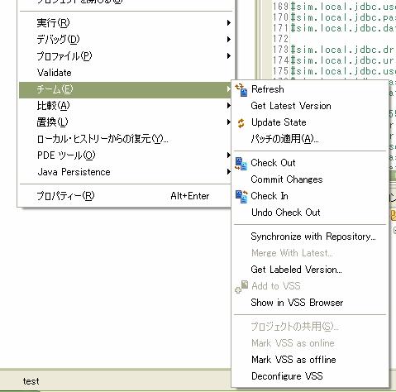The image size is (396, 392).
Task: Open the デバッグ(D) menu entry
Action: tap(126, 40)
